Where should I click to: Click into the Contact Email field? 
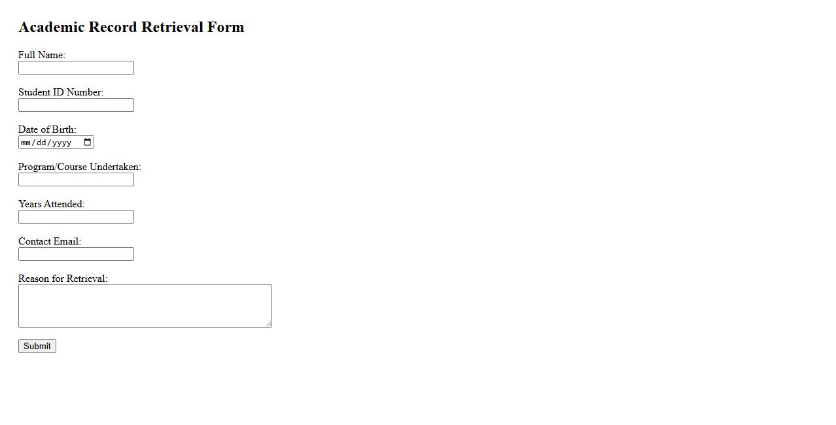tap(76, 254)
